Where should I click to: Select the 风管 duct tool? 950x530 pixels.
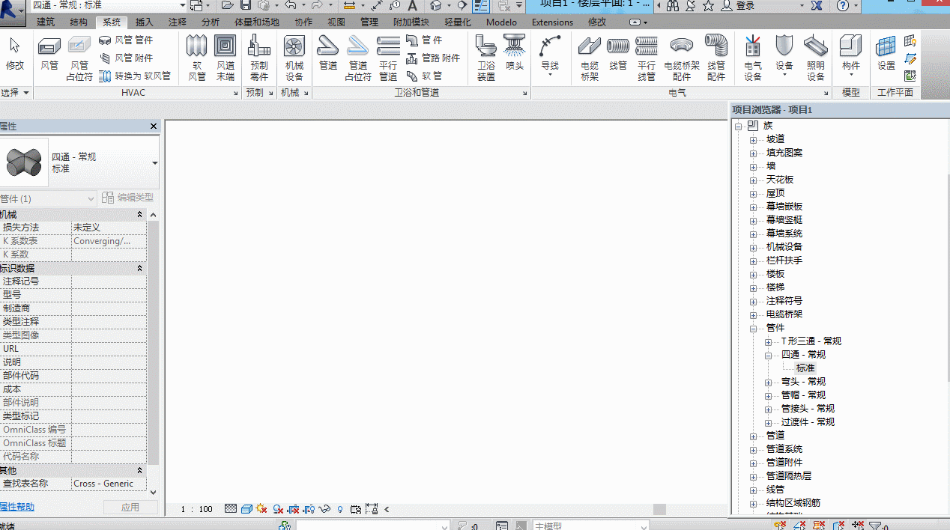point(49,54)
